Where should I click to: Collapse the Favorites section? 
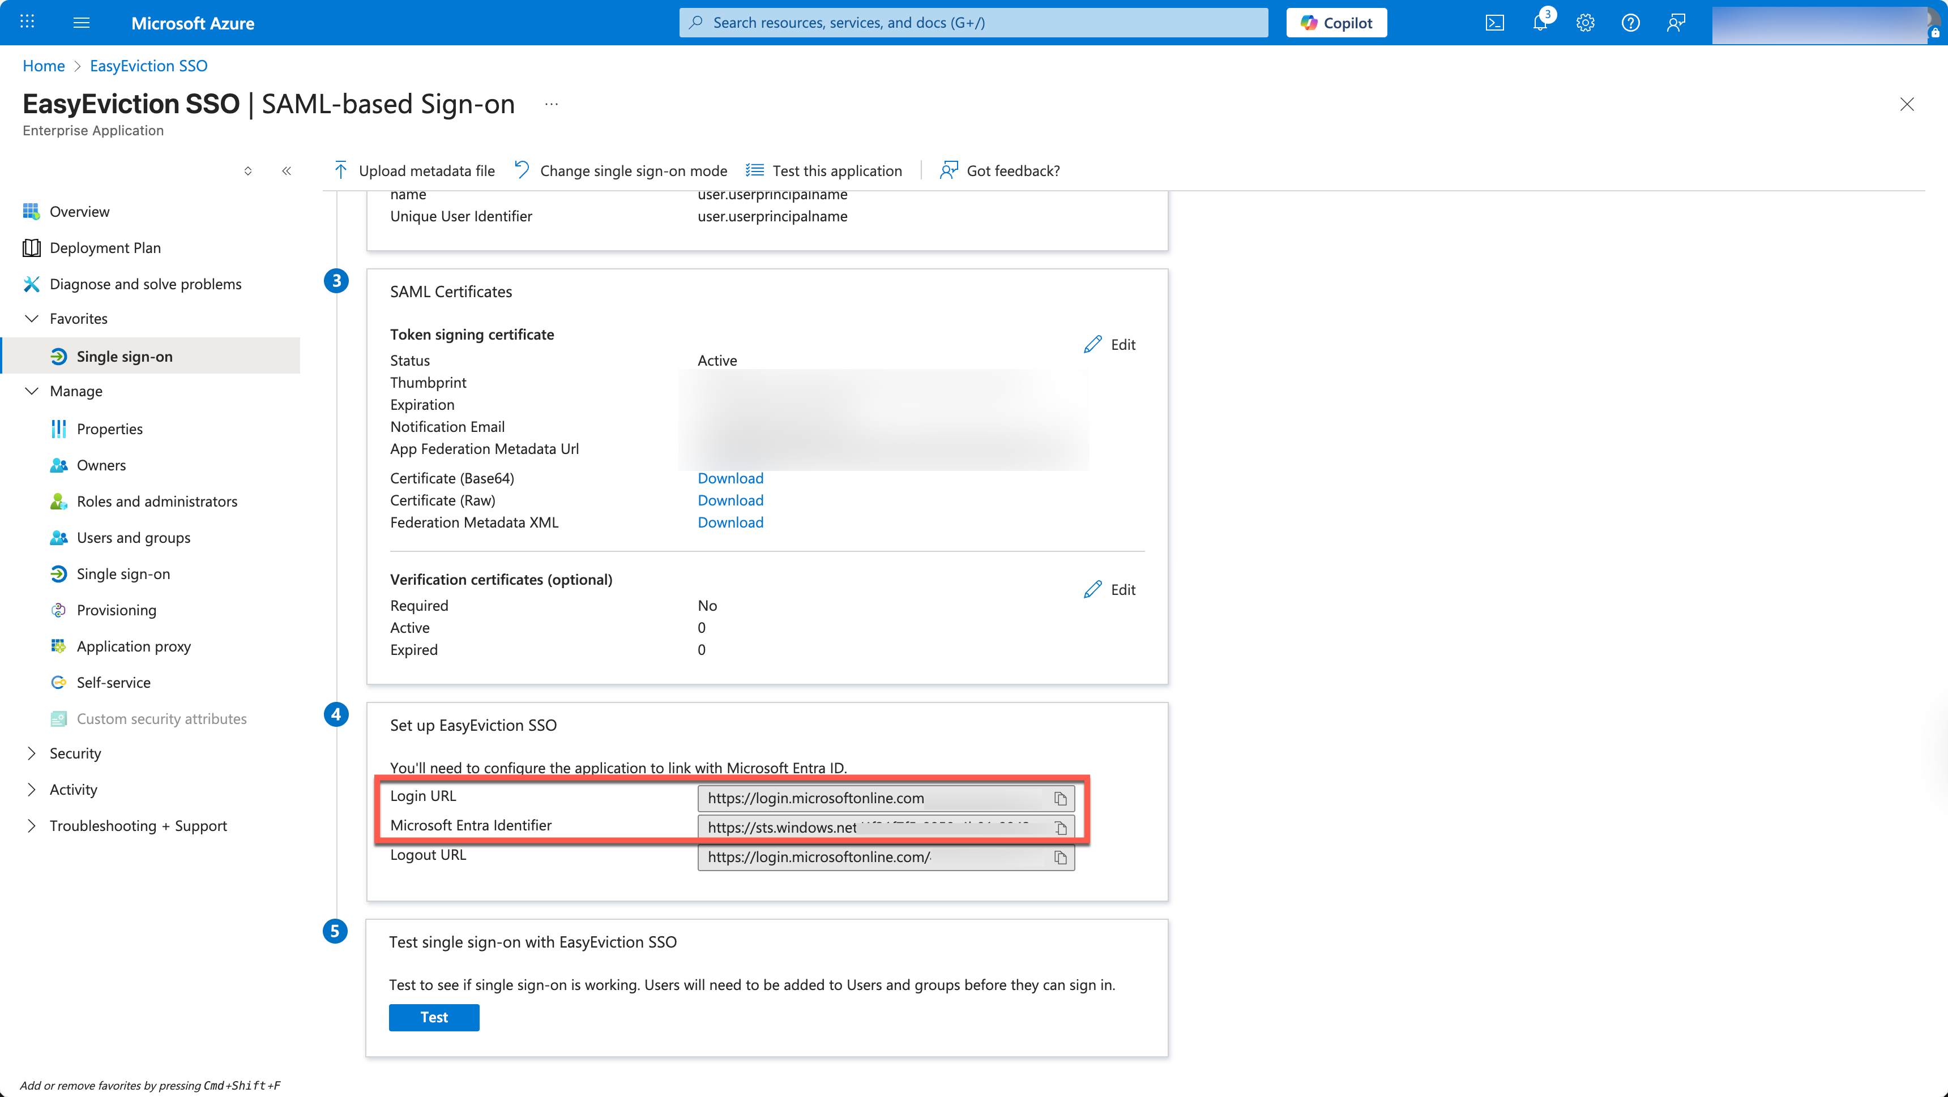click(x=32, y=318)
